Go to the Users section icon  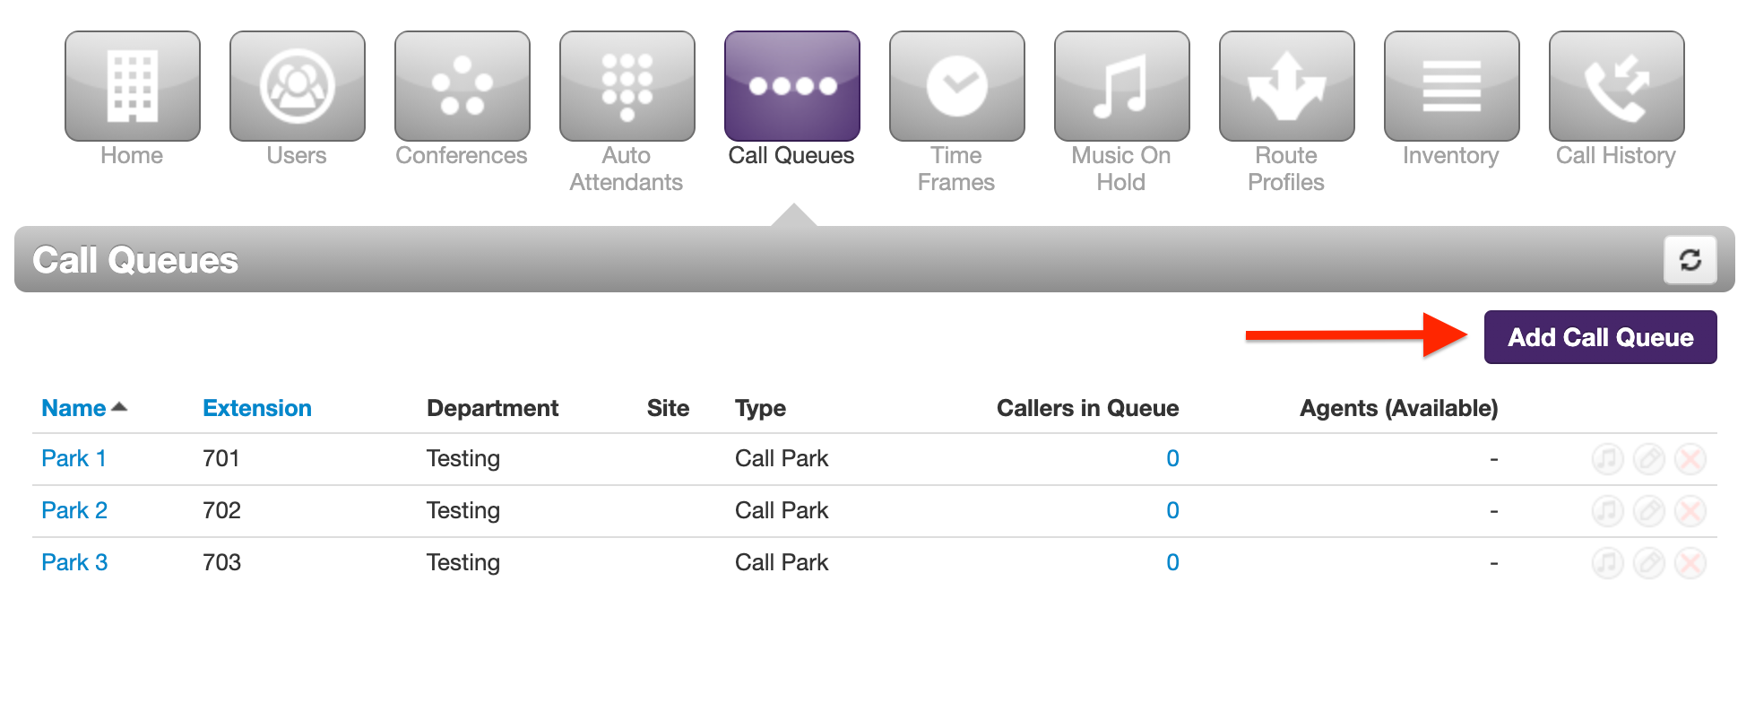[x=298, y=86]
